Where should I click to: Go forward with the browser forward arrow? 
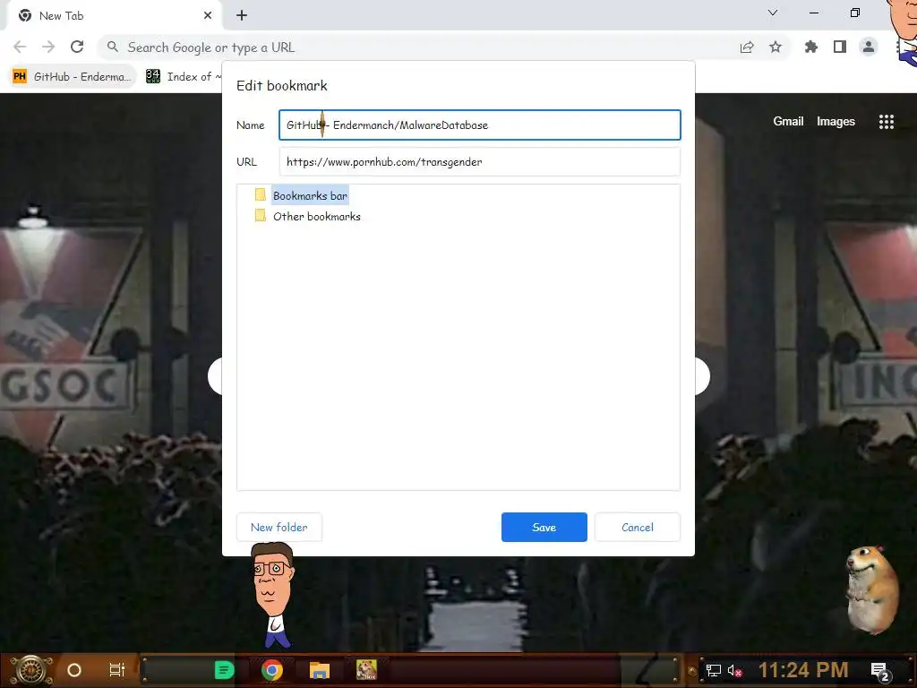click(x=48, y=47)
